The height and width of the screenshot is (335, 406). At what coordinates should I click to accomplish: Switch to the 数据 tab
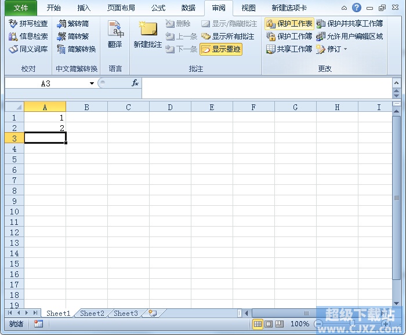pos(188,8)
